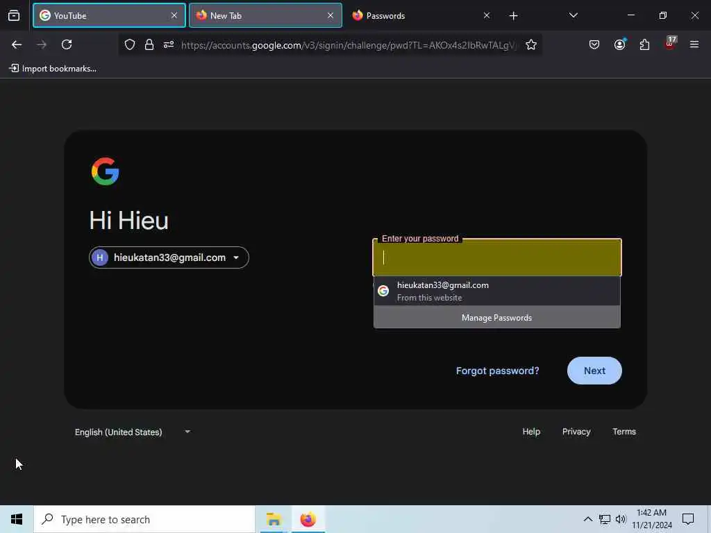The width and height of the screenshot is (711, 533).
Task: Click the Google logo
Action: point(106,171)
